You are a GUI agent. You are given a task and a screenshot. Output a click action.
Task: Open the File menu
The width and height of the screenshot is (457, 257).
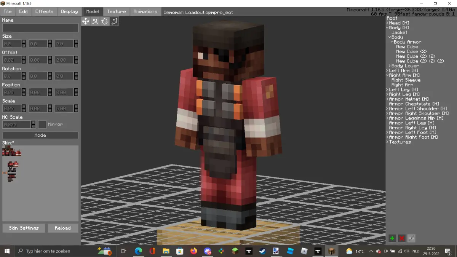coord(8,11)
